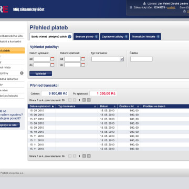Open the 'zákaznického účtu' sidebar item
This screenshot has height=189, width=189.
click(12, 36)
